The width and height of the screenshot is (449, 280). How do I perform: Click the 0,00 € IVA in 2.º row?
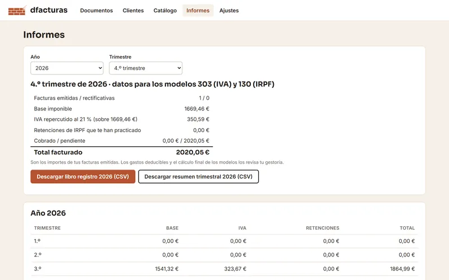pyautogui.click(x=238, y=255)
